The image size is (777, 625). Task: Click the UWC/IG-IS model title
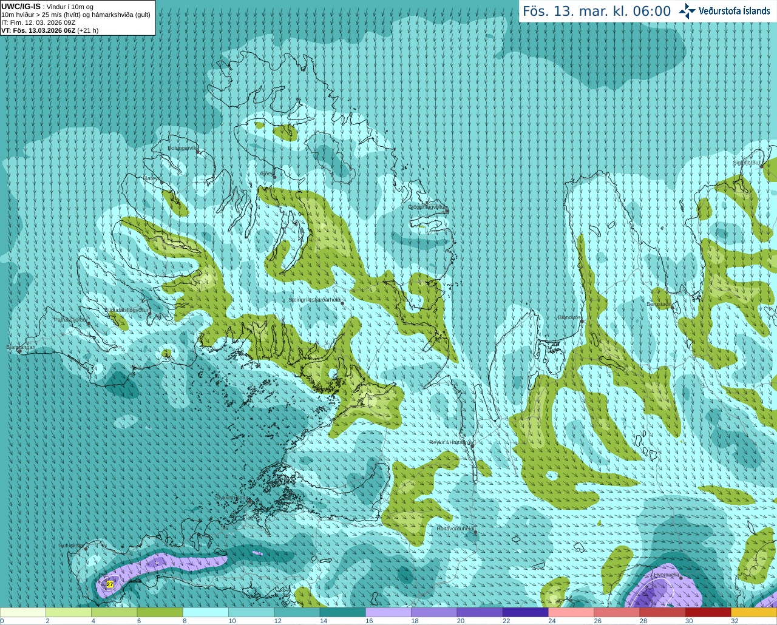21,7
